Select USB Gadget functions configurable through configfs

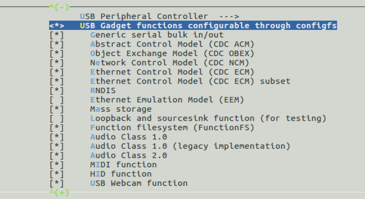(x=193, y=25)
